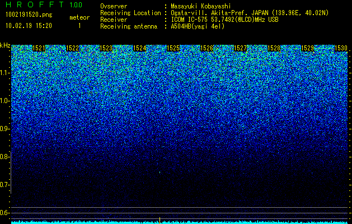Screen dimensions: 352x224
Task: Select the filename 1002191520.png
Action: [x=29, y=15]
